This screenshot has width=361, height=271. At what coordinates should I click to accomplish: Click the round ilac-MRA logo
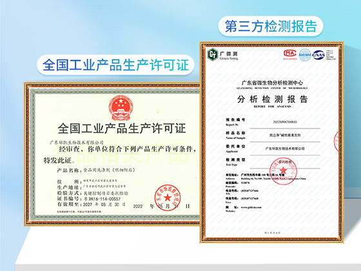pos(305,55)
